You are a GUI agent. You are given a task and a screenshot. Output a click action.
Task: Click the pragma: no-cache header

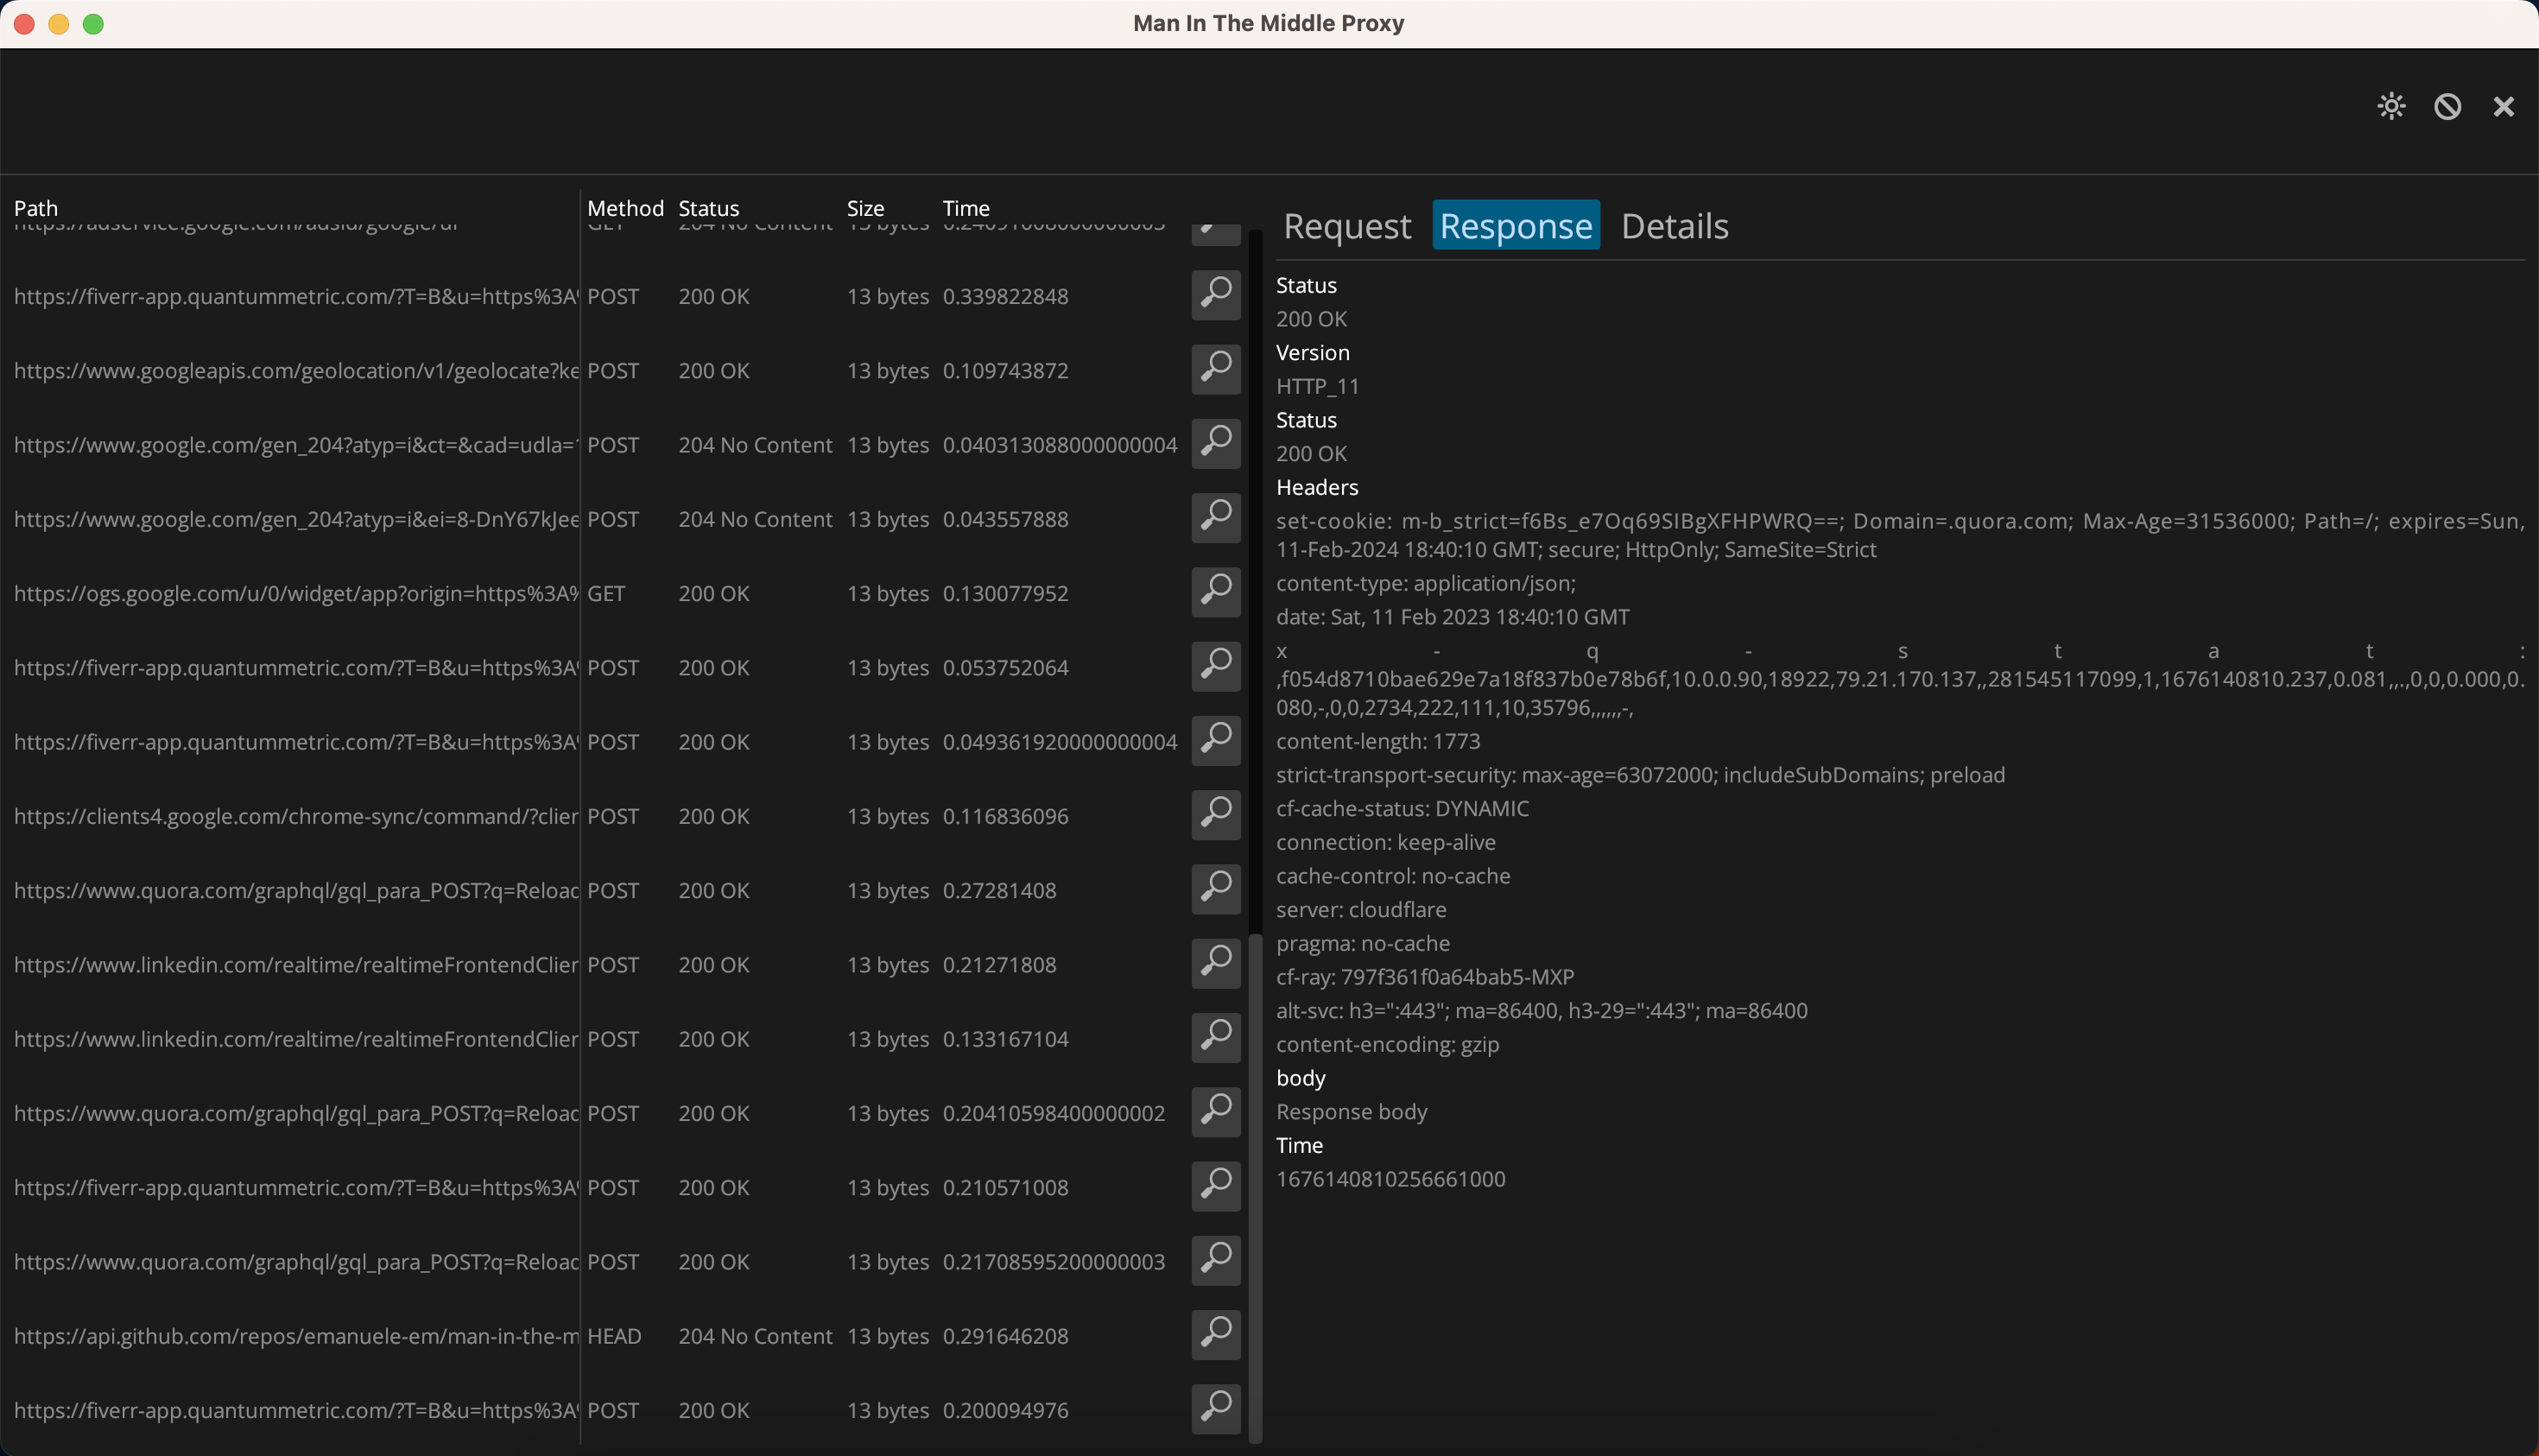(1362, 943)
